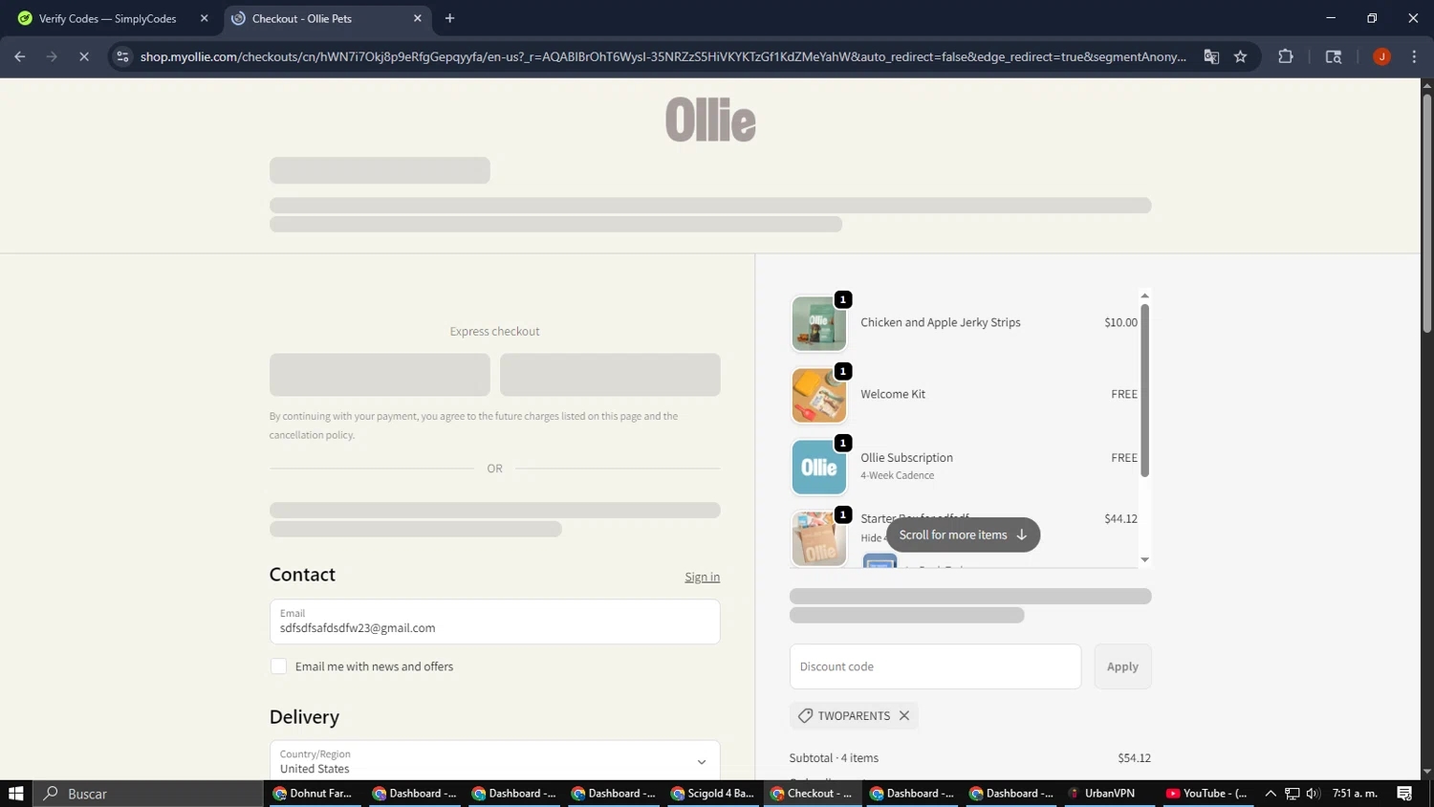Open the Extensions puzzle icon
Screen dimensions: 1434x807
click(1286, 56)
